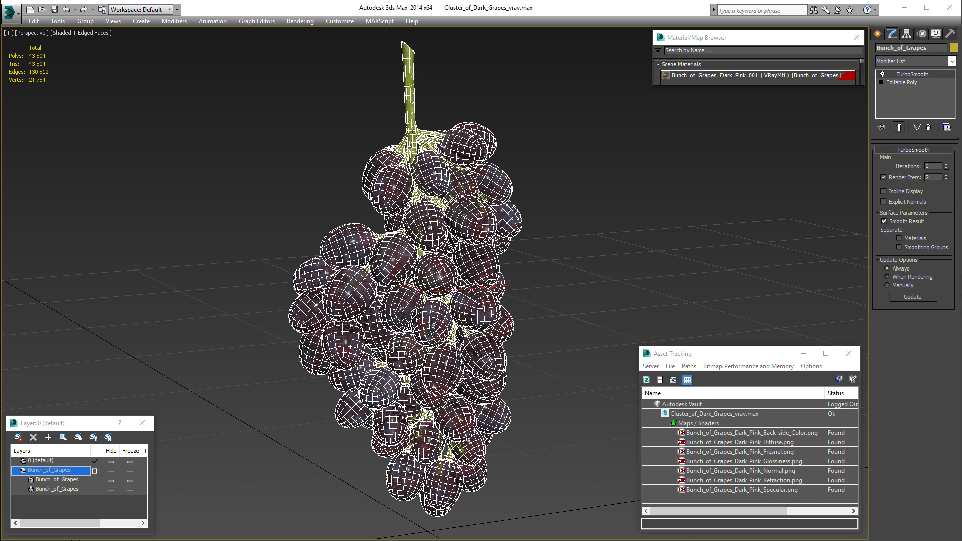Toggle Smooth Result checkbox

point(884,221)
